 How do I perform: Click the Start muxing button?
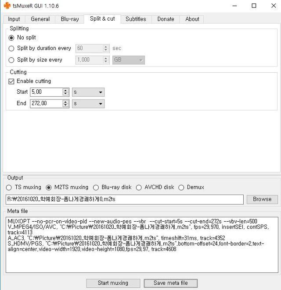point(113,283)
